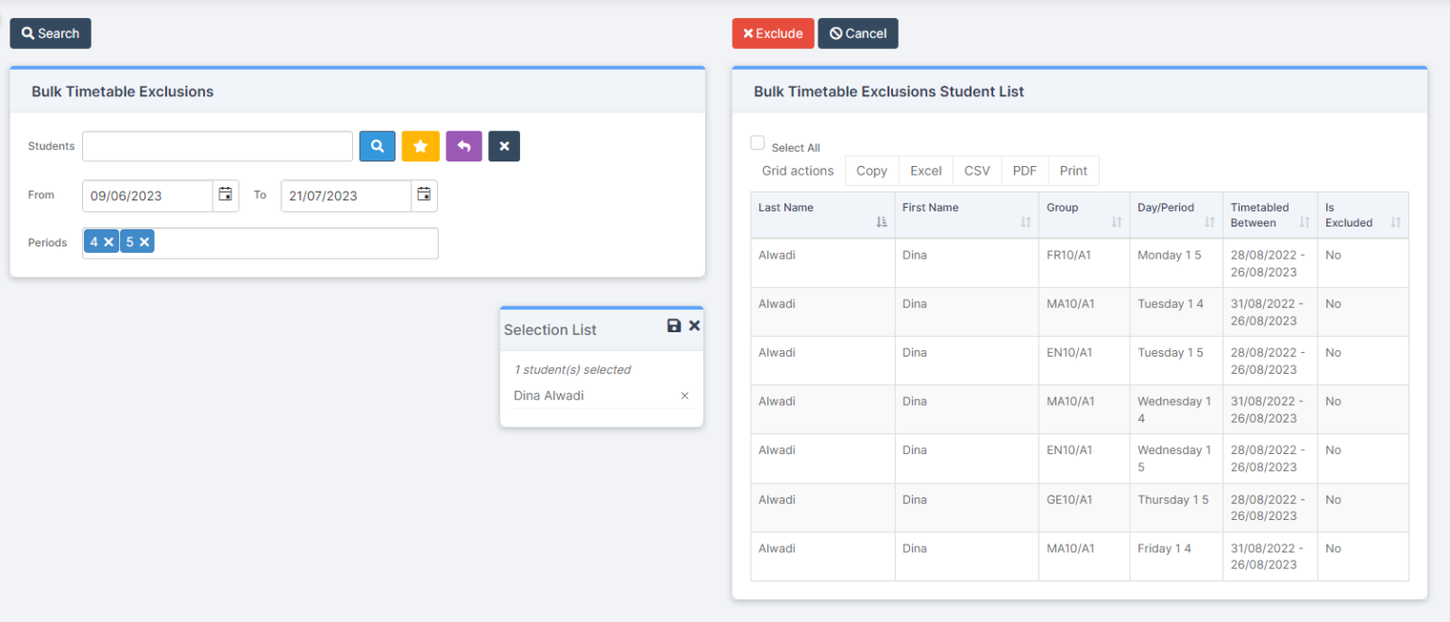Image resolution: width=1450 pixels, height=622 pixels.
Task: Export the grid to Excel
Action: [x=925, y=171]
